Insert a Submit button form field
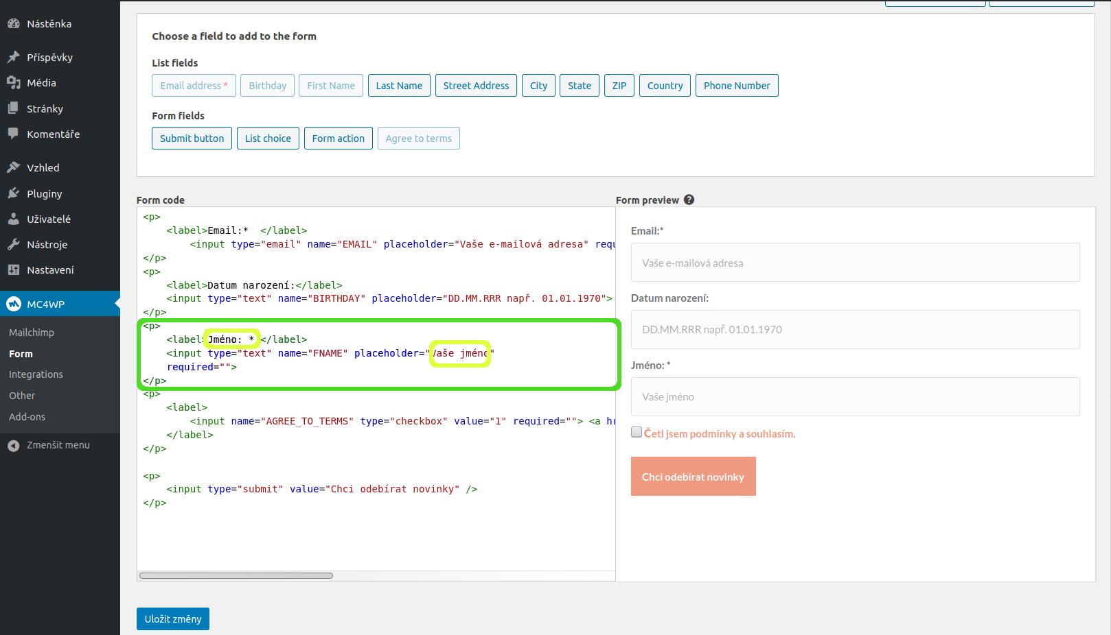Image resolution: width=1111 pixels, height=635 pixels. [192, 139]
